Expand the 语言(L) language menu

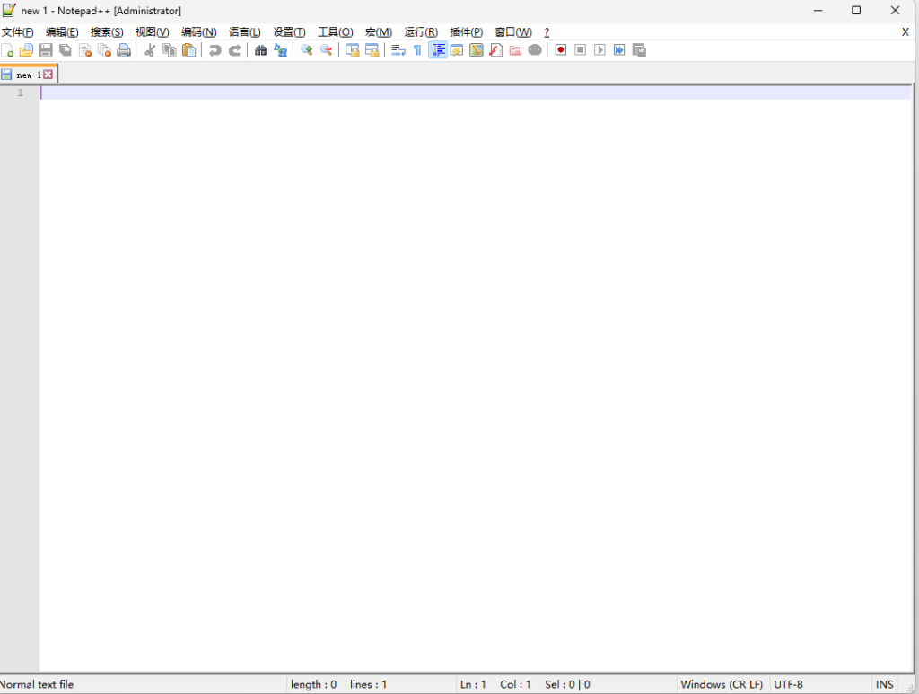pyautogui.click(x=244, y=32)
